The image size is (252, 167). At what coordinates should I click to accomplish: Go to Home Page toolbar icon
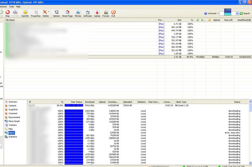point(67,14)
